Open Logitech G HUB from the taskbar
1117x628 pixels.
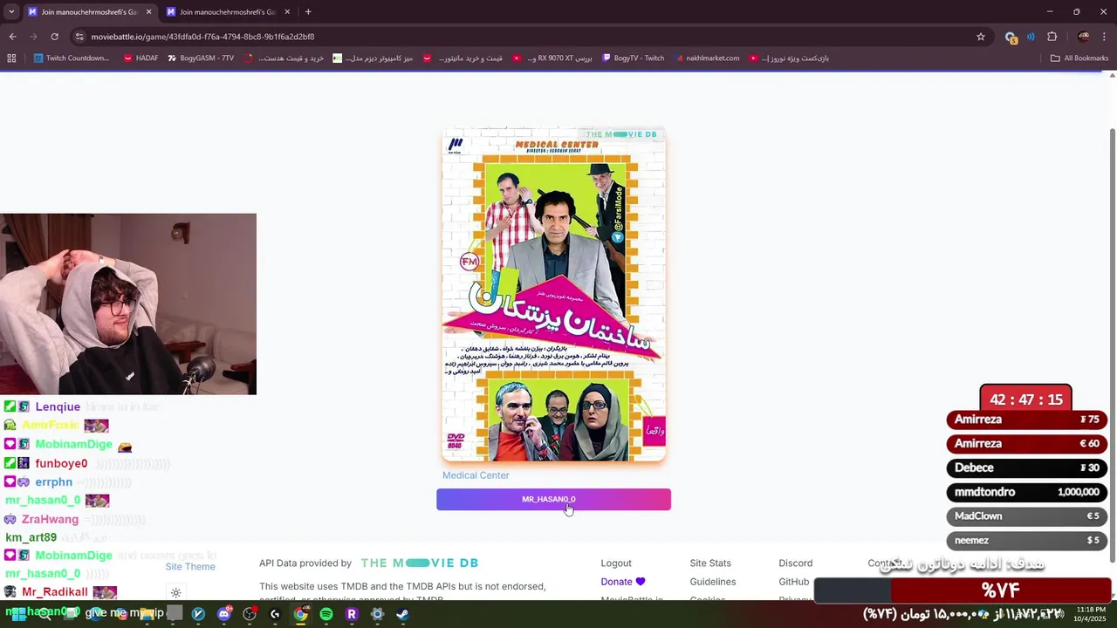click(x=275, y=614)
